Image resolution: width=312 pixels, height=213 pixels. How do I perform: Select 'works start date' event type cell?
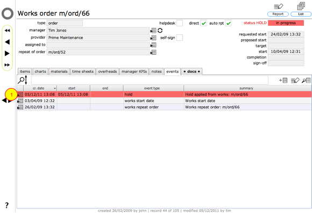(x=153, y=101)
